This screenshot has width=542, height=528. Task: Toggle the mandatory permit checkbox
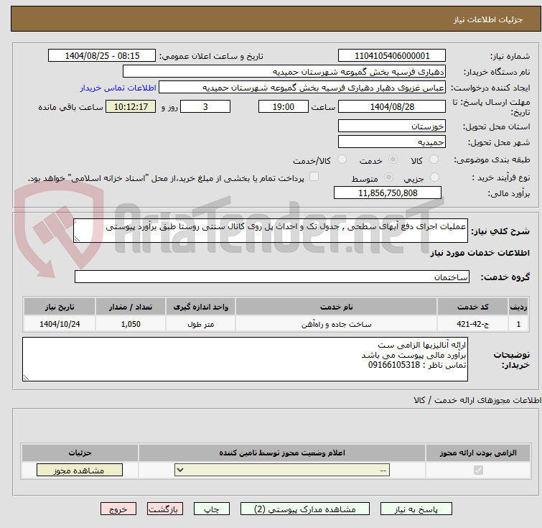[x=478, y=471]
